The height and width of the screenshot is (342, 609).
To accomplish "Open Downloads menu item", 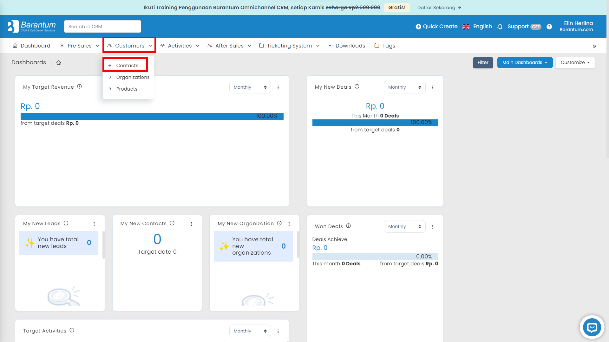I will pos(346,46).
